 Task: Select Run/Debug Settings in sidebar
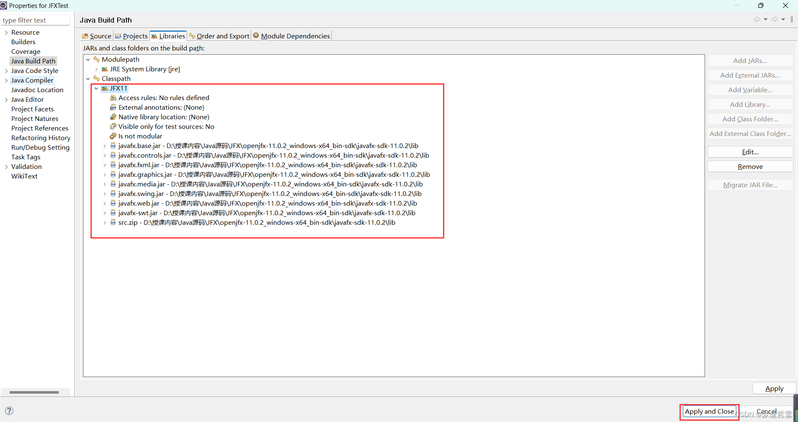pyautogui.click(x=40, y=148)
